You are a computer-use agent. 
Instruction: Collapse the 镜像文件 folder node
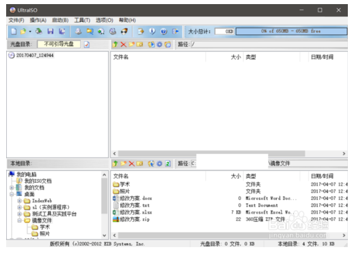coord(20,220)
